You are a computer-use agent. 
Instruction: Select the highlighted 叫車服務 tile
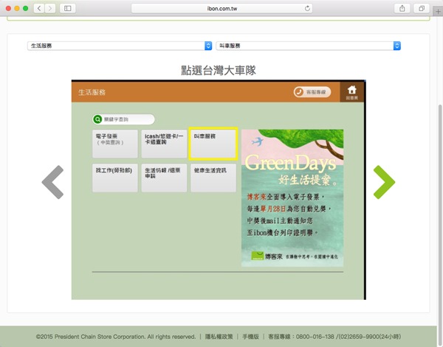(x=213, y=144)
